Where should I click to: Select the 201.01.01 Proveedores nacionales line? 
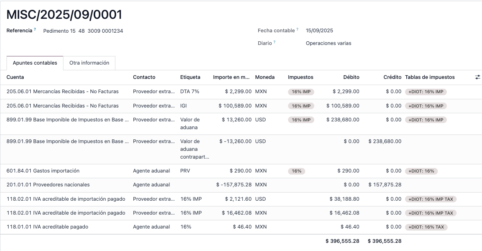[x=48, y=185]
